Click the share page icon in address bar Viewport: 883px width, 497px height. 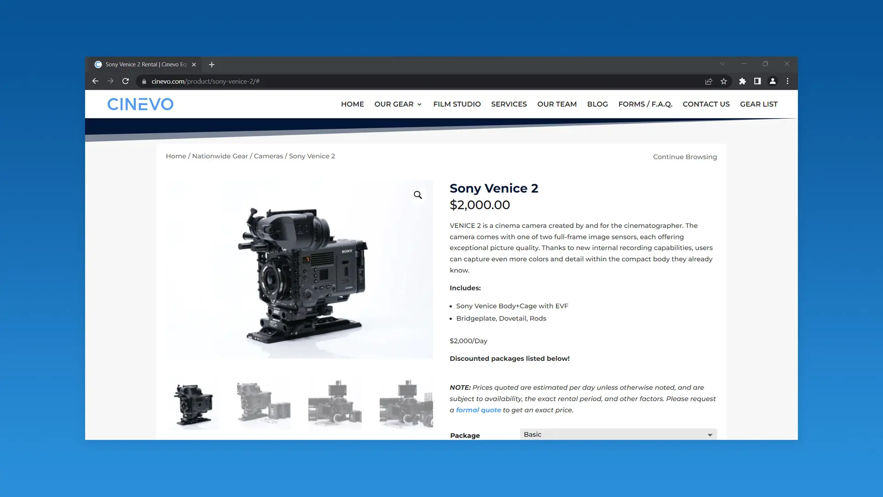coord(709,81)
